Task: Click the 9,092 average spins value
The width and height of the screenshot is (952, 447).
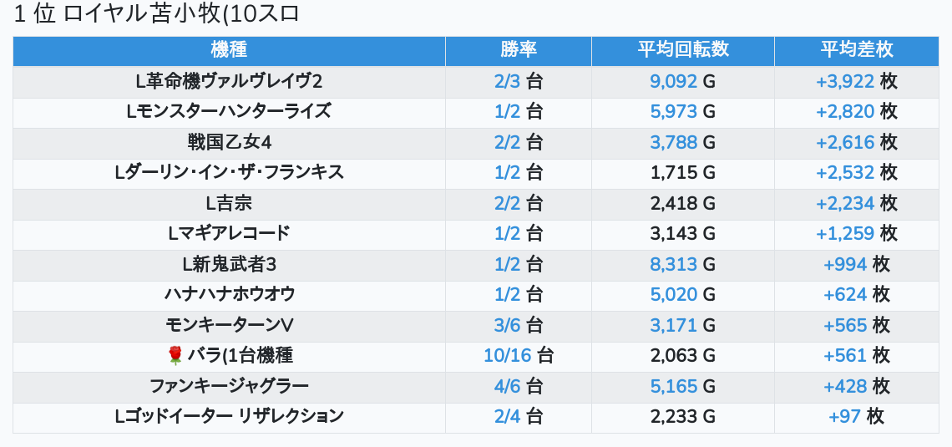Action: coord(673,81)
